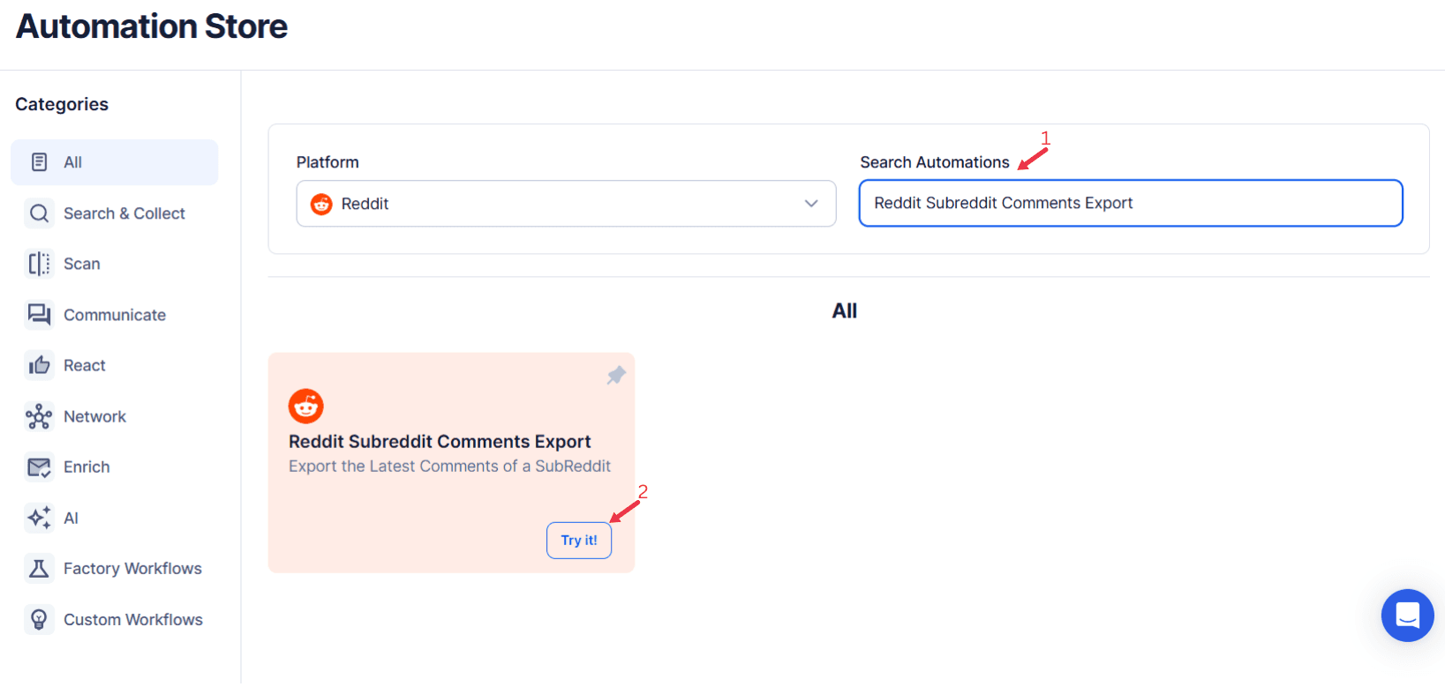
Task: Click the Try it! button
Action: pyautogui.click(x=579, y=540)
